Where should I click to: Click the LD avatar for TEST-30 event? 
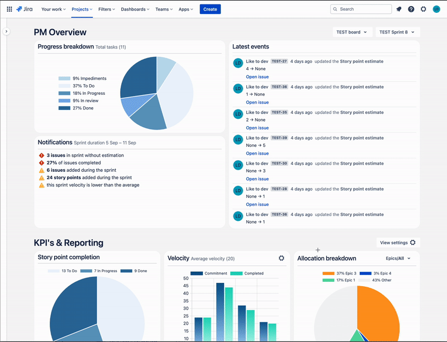[x=238, y=165]
